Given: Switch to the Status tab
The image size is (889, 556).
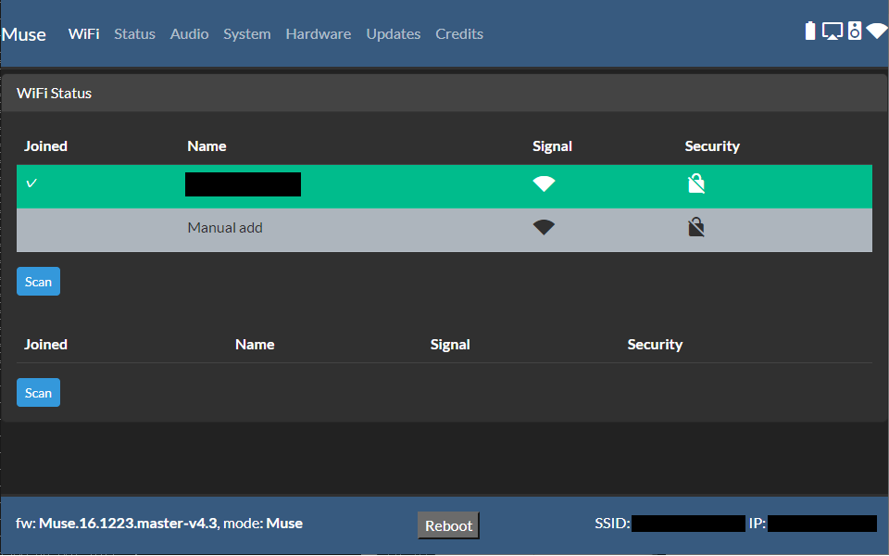Looking at the screenshot, I should tap(134, 34).
